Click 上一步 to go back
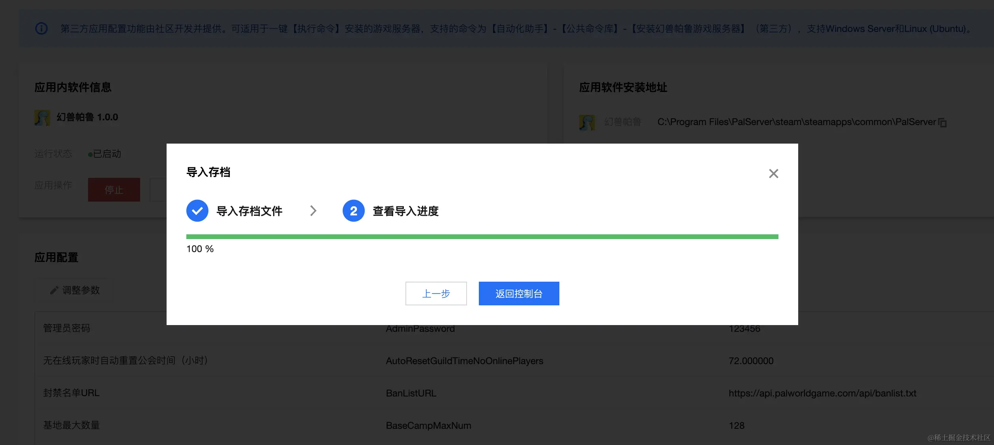This screenshot has width=994, height=445. tap(436, 294)
